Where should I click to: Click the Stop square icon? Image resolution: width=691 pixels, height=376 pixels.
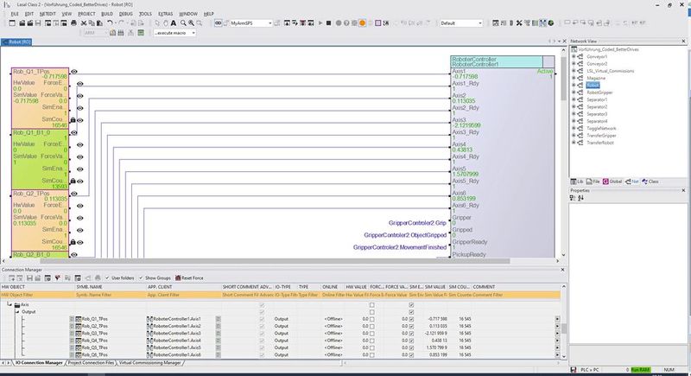328,23
